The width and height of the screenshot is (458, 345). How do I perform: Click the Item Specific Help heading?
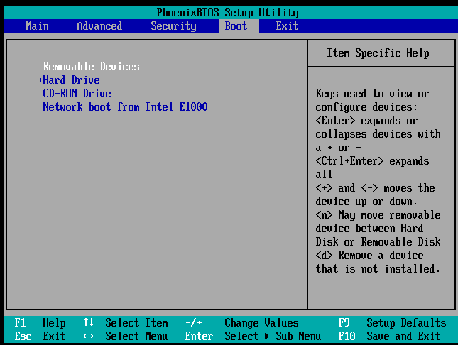378,53
